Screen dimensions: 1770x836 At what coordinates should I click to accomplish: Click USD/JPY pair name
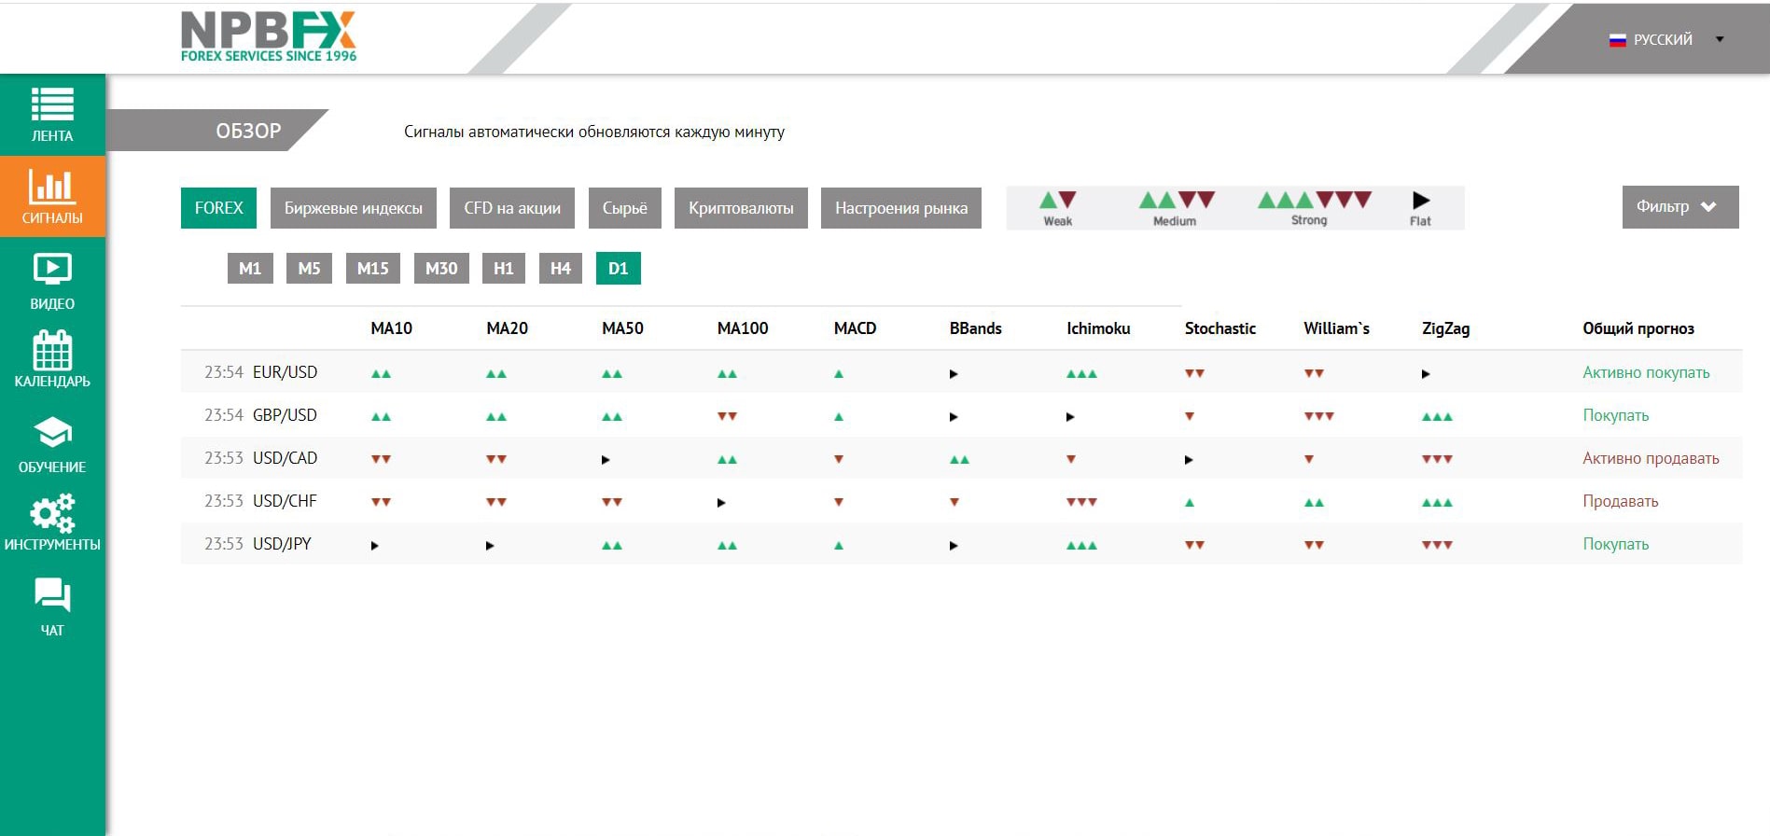click(282, 544)
